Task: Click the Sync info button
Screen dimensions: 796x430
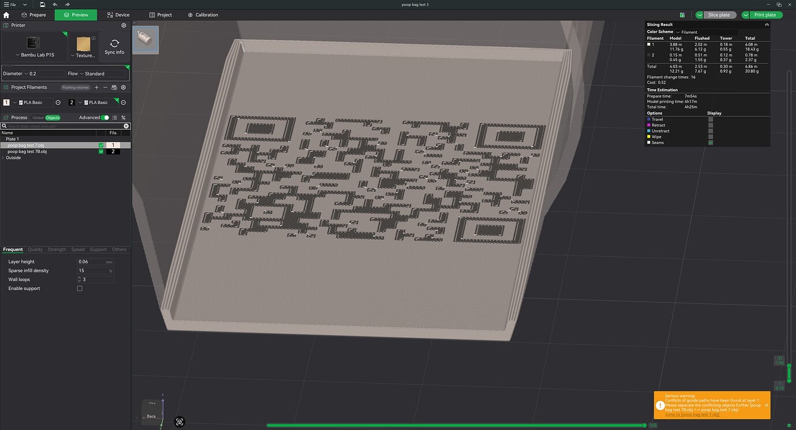Action: tap(114, 47)
